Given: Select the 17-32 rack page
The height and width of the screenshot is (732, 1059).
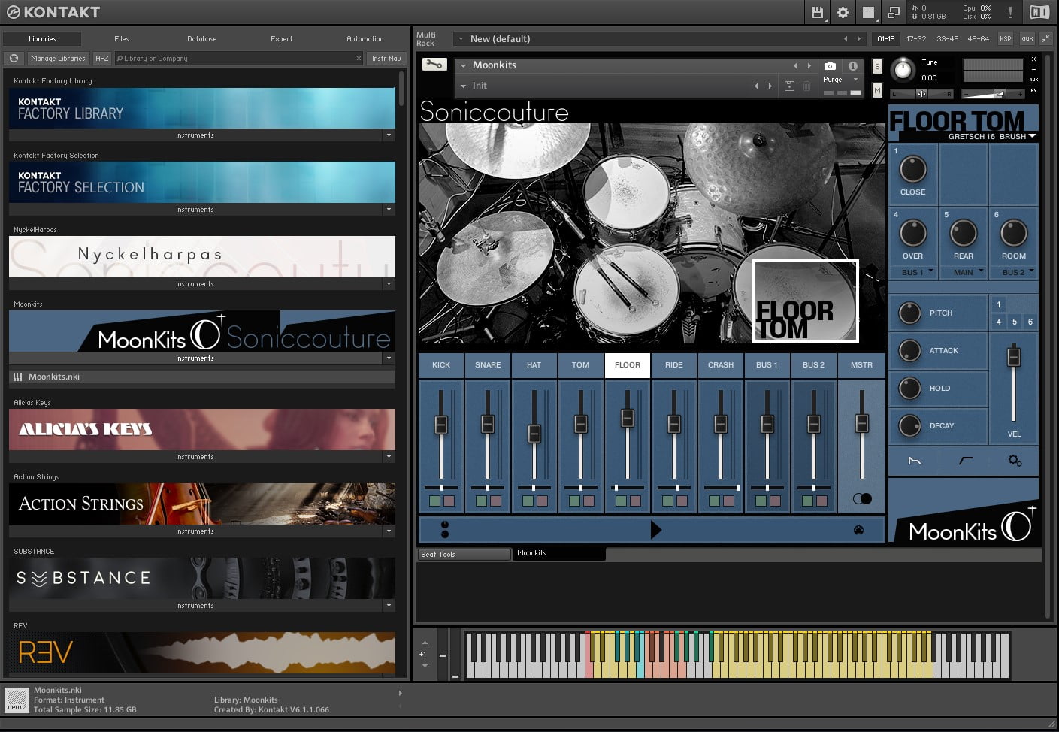Looking at the screenshot, I should (916, 38).
